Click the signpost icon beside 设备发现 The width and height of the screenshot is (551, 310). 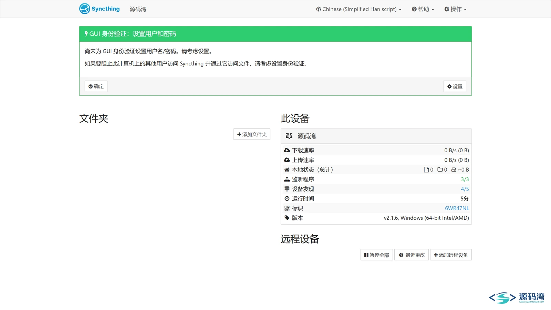coord(287,189)
